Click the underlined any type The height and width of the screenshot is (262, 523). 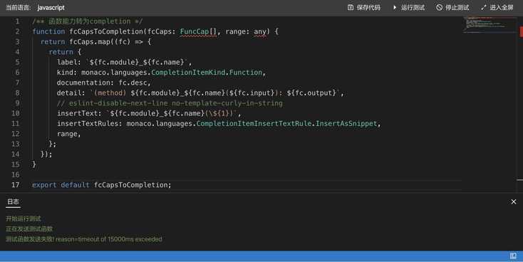click(x=260, y=31)
